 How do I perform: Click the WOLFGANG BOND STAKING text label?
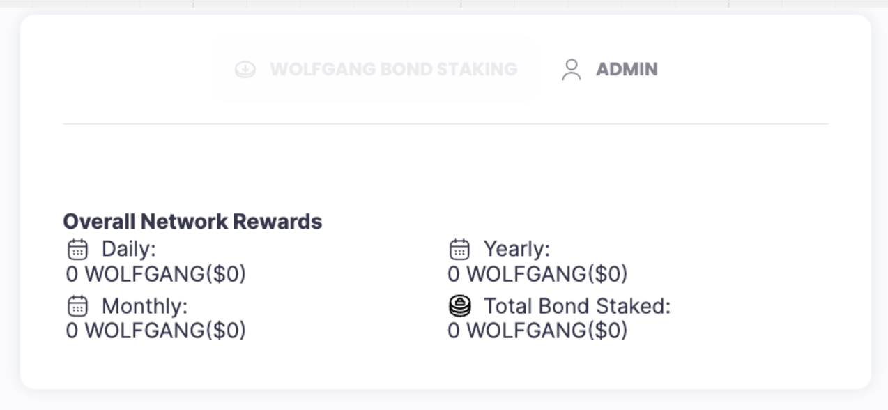[x=393, y=69]
